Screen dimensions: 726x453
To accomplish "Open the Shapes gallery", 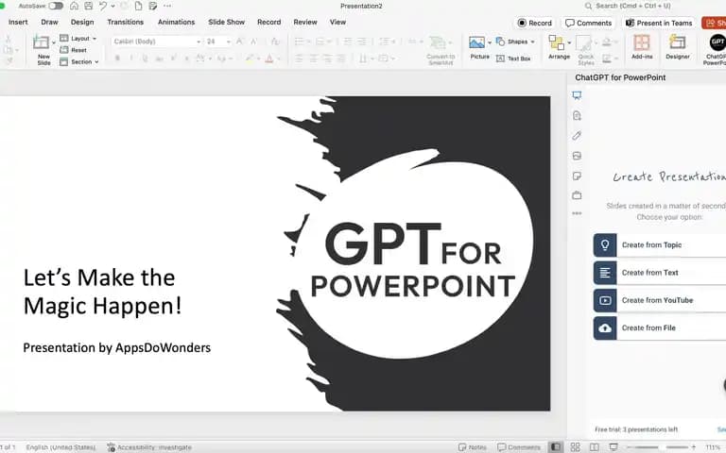I will pyautogui.click(x=515, y=42).
